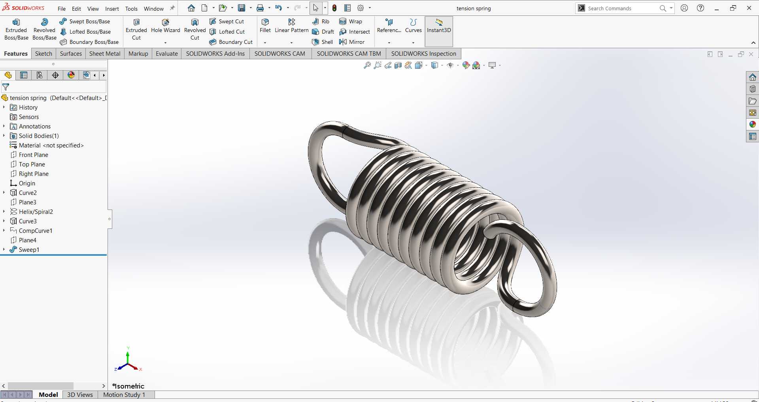Image resolution: width=759 pixels, height=402 pixels.
Task: Expand the Sweep1 feature
Action: pyautogui.click(x=4, y=249)
